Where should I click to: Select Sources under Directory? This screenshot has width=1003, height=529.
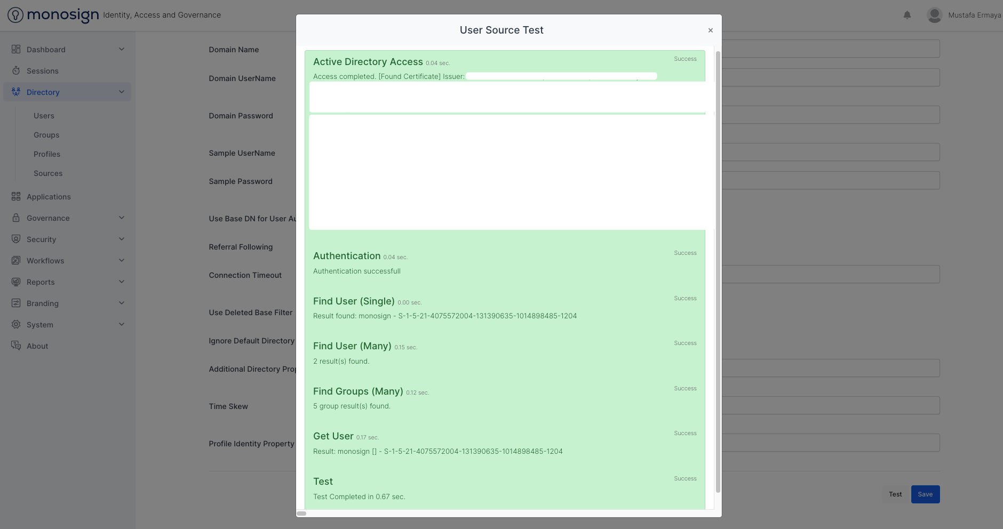click(48, 173)
